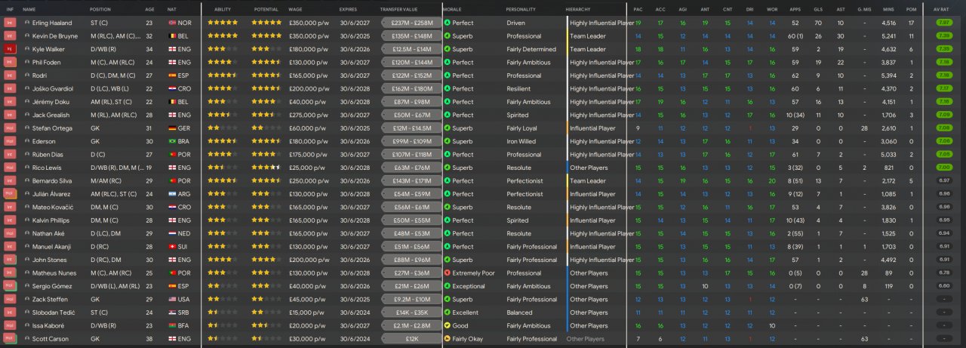The height and width of the screenshot is (348, 966).
Task: Click the player info icon beside John Stones
Action: tap(27, 260)
